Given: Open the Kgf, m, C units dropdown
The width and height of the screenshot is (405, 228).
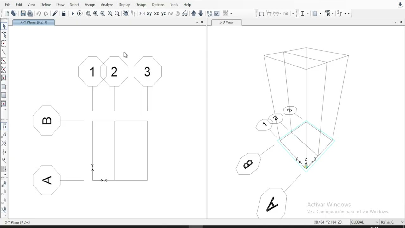Looking at the screenshot, I should click(392, 222).
